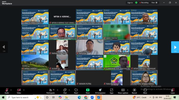179x100 pixels.
Task: Click ENG language indicator
Action: point(160,97)
